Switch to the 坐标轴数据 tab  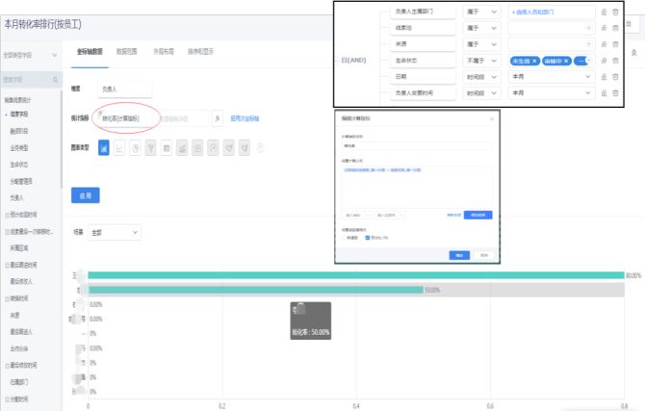click(90, 50)
